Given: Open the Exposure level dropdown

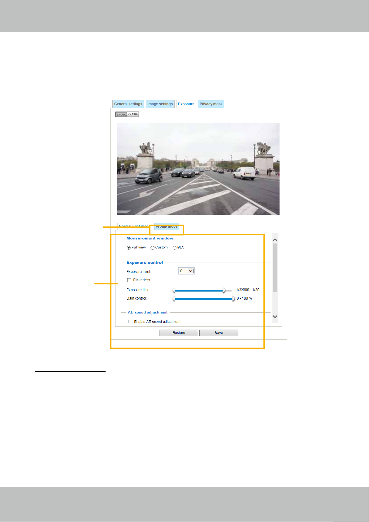Looking at the screenshot, I should tap(186, 271).
